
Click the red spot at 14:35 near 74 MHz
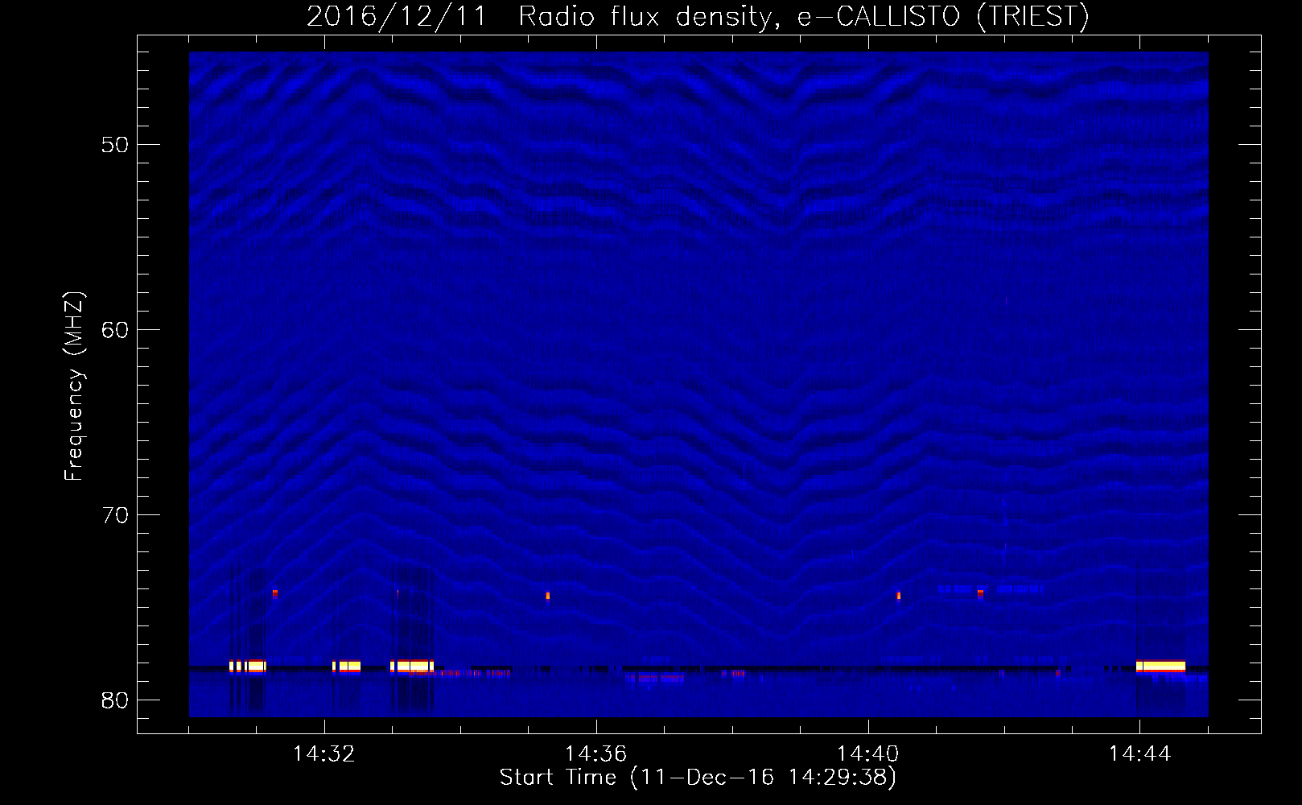(x=547, y=596)
